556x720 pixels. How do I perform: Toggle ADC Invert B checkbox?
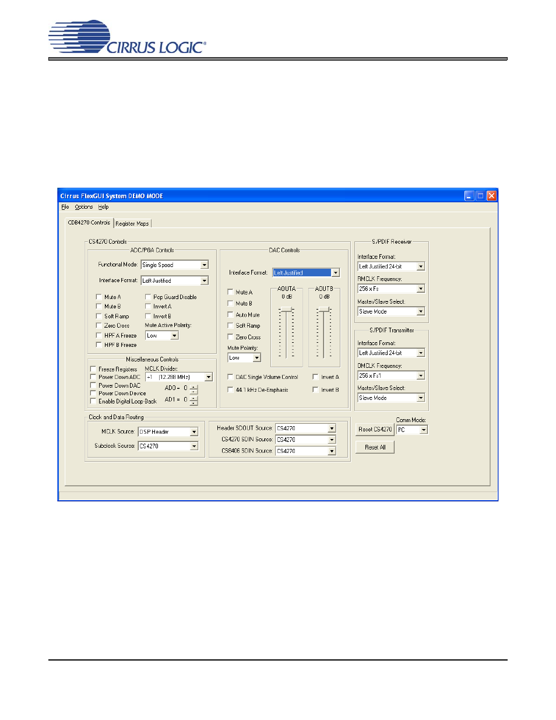point(148,316)
